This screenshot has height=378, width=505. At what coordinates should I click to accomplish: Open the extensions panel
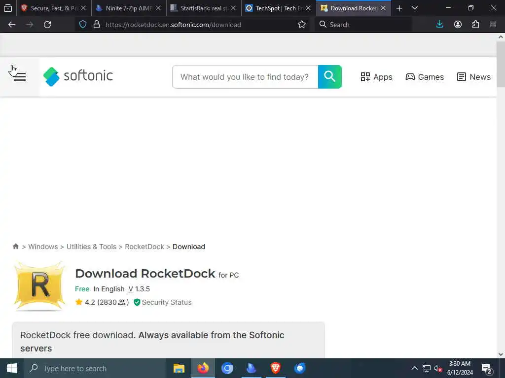[476, 25]
